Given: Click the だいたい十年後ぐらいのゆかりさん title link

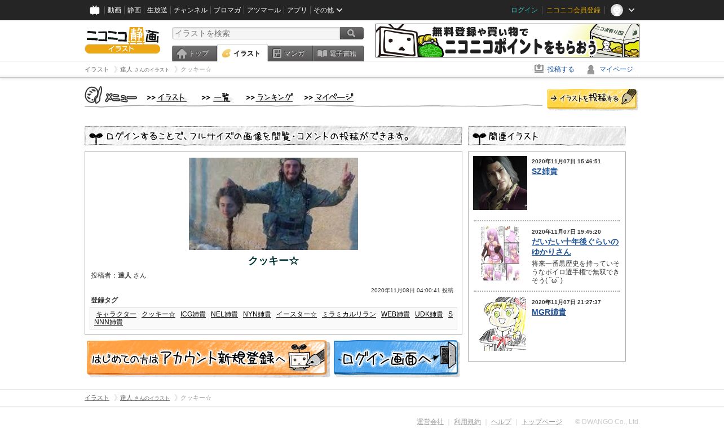Looking at the screenshot, I should (575, 247).
